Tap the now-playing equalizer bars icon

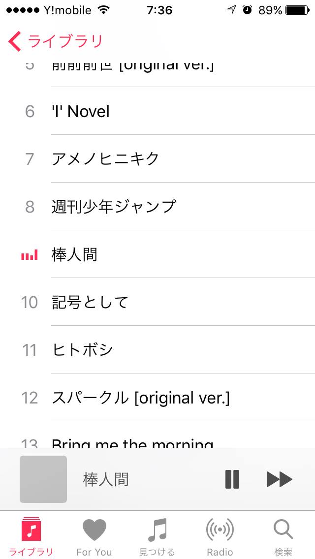click(x=30, y=255)
